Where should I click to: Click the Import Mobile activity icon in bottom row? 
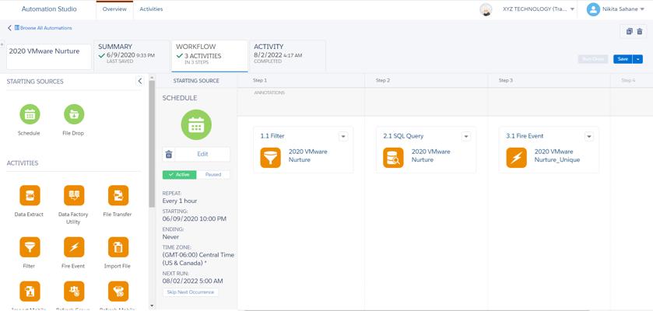pyautogui.click(x=30, y=292)
